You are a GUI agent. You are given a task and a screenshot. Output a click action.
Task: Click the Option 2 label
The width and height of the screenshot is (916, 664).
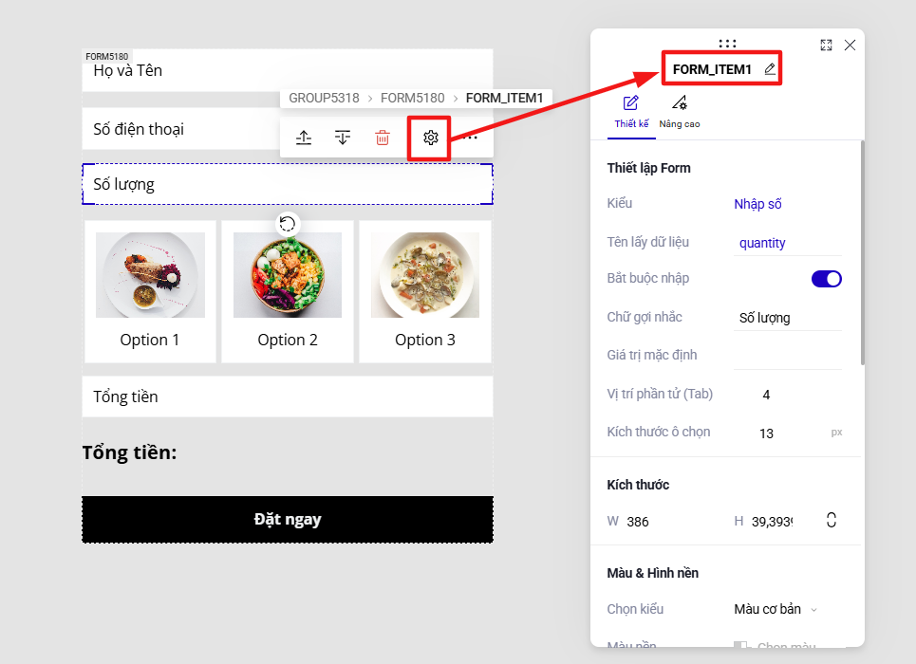(x=288, y=340)
